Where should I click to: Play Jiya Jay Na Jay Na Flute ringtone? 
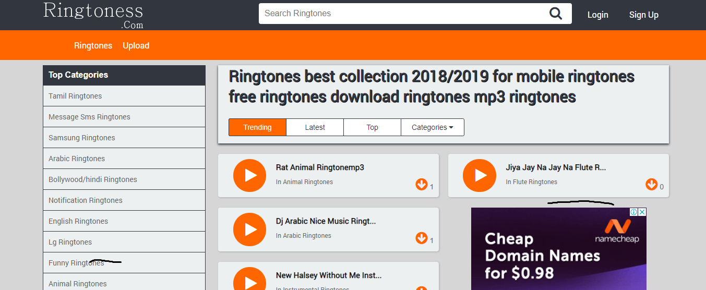479,175
